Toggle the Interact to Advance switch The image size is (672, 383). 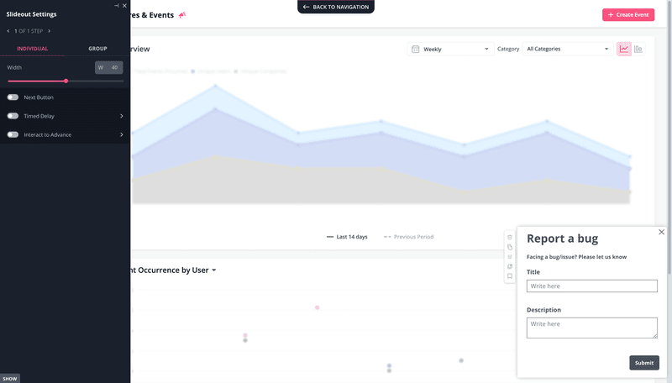[13, 134]
